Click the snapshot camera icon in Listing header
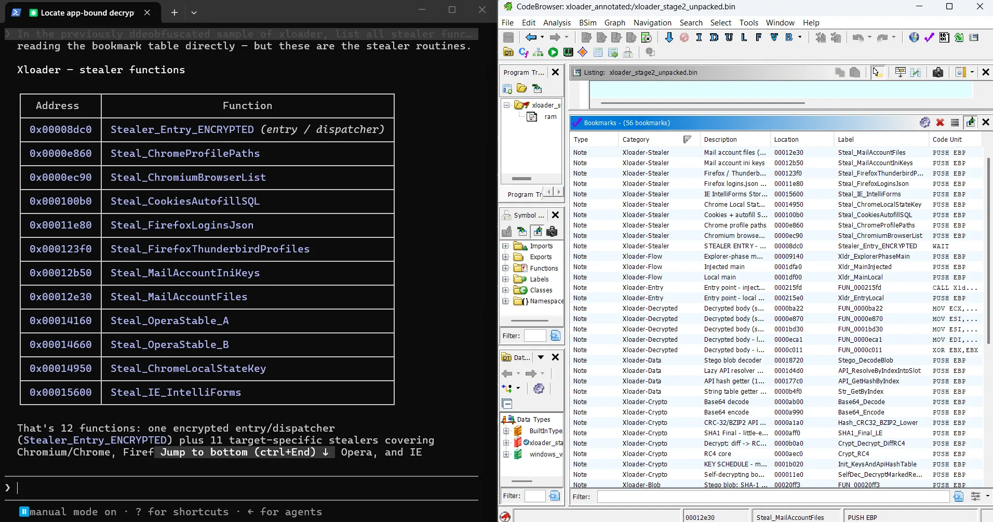Image resolution: width=993 pixels, height=522 pixels. [x=938, y=72]
